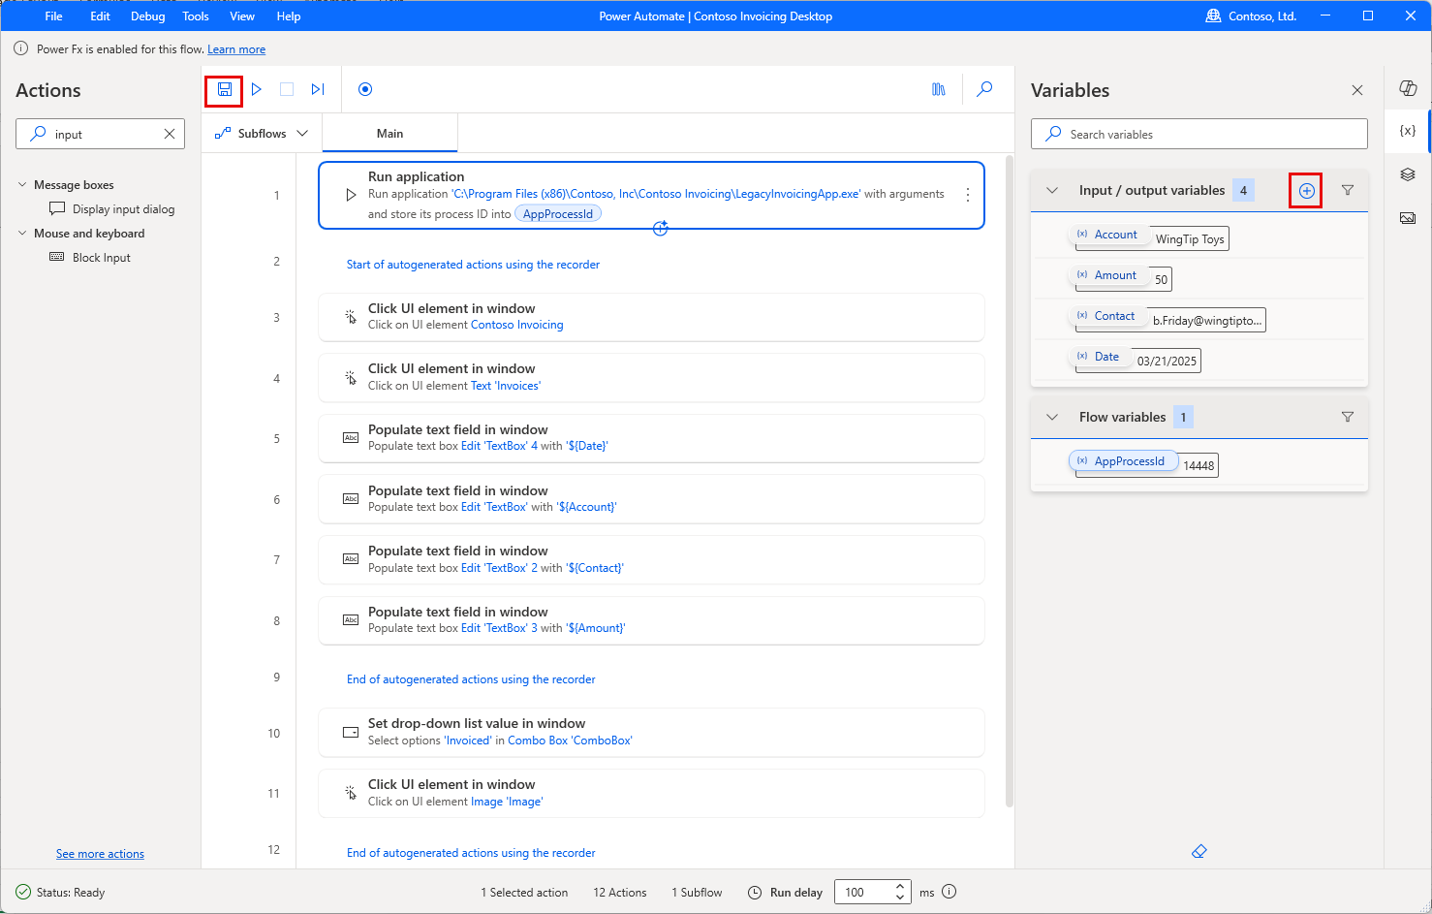
Task: Open the Power Fx Learn more link
Action: (x=236, y=48)
